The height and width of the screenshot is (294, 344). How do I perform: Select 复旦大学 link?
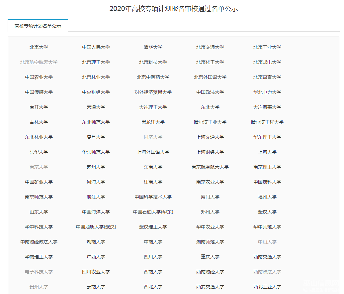click(96, 137)
